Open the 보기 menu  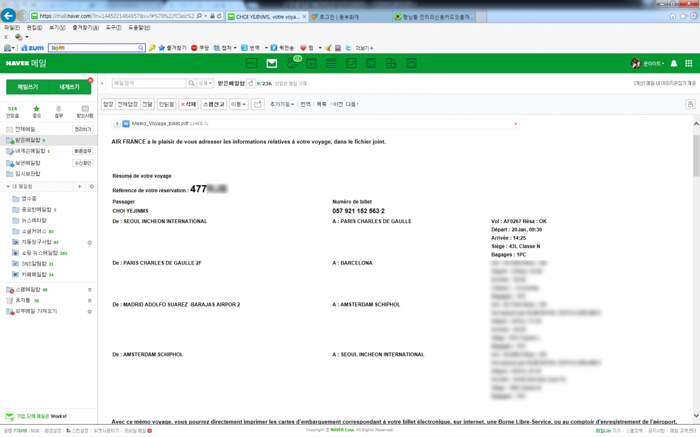pos(58,27)
